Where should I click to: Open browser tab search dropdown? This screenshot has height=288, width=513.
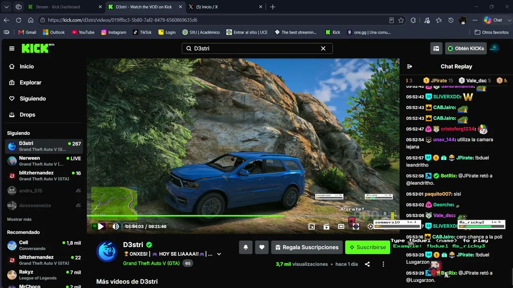[6, 7]
